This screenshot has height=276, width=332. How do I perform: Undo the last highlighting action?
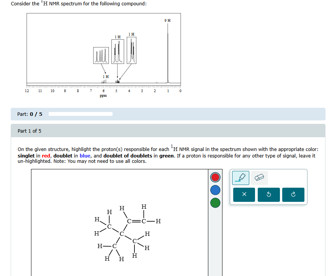[268, 195]
